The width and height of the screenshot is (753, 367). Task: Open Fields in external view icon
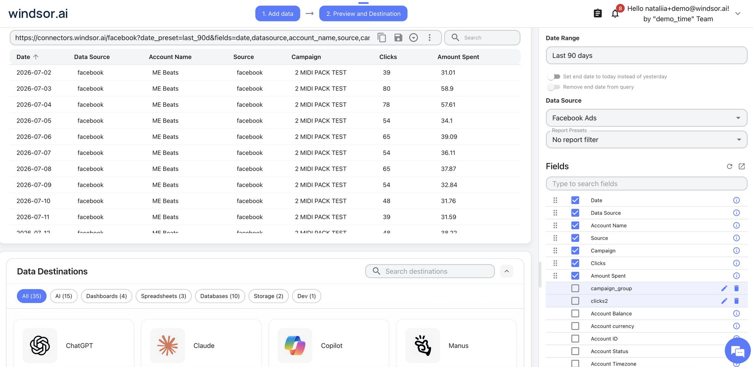[742, 166]
